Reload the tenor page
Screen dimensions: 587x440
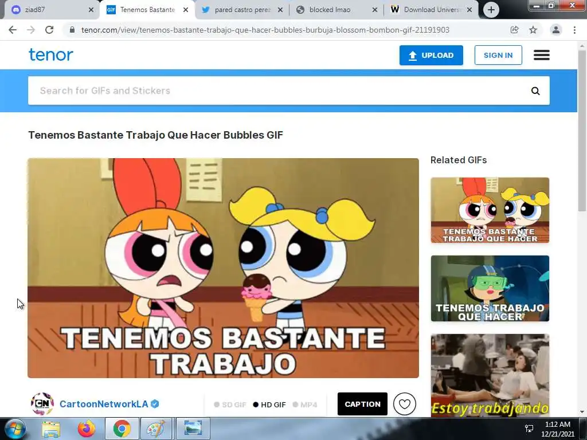(49, 30)
